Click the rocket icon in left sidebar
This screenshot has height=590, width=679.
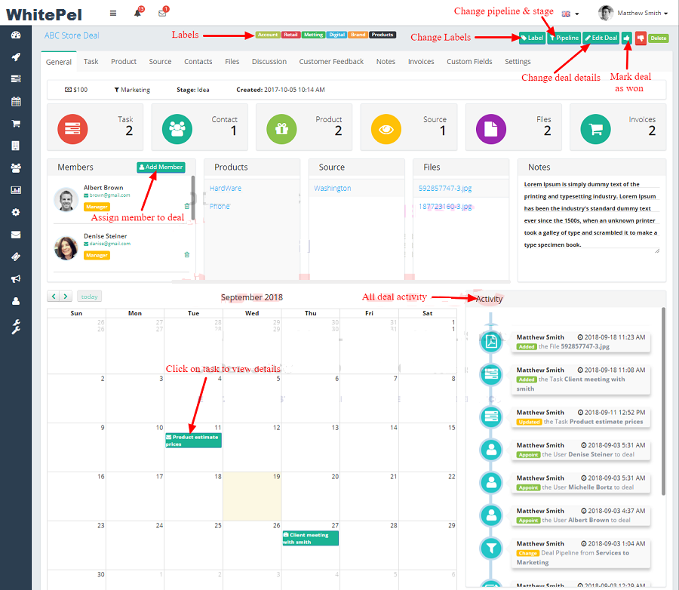pyautogui.click(x=15, y=57)
